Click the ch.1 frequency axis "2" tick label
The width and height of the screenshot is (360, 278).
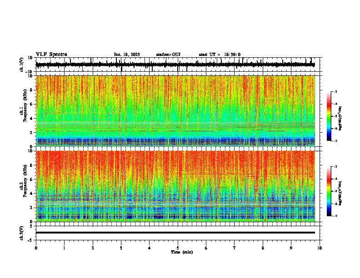click(x=32, y=133)
